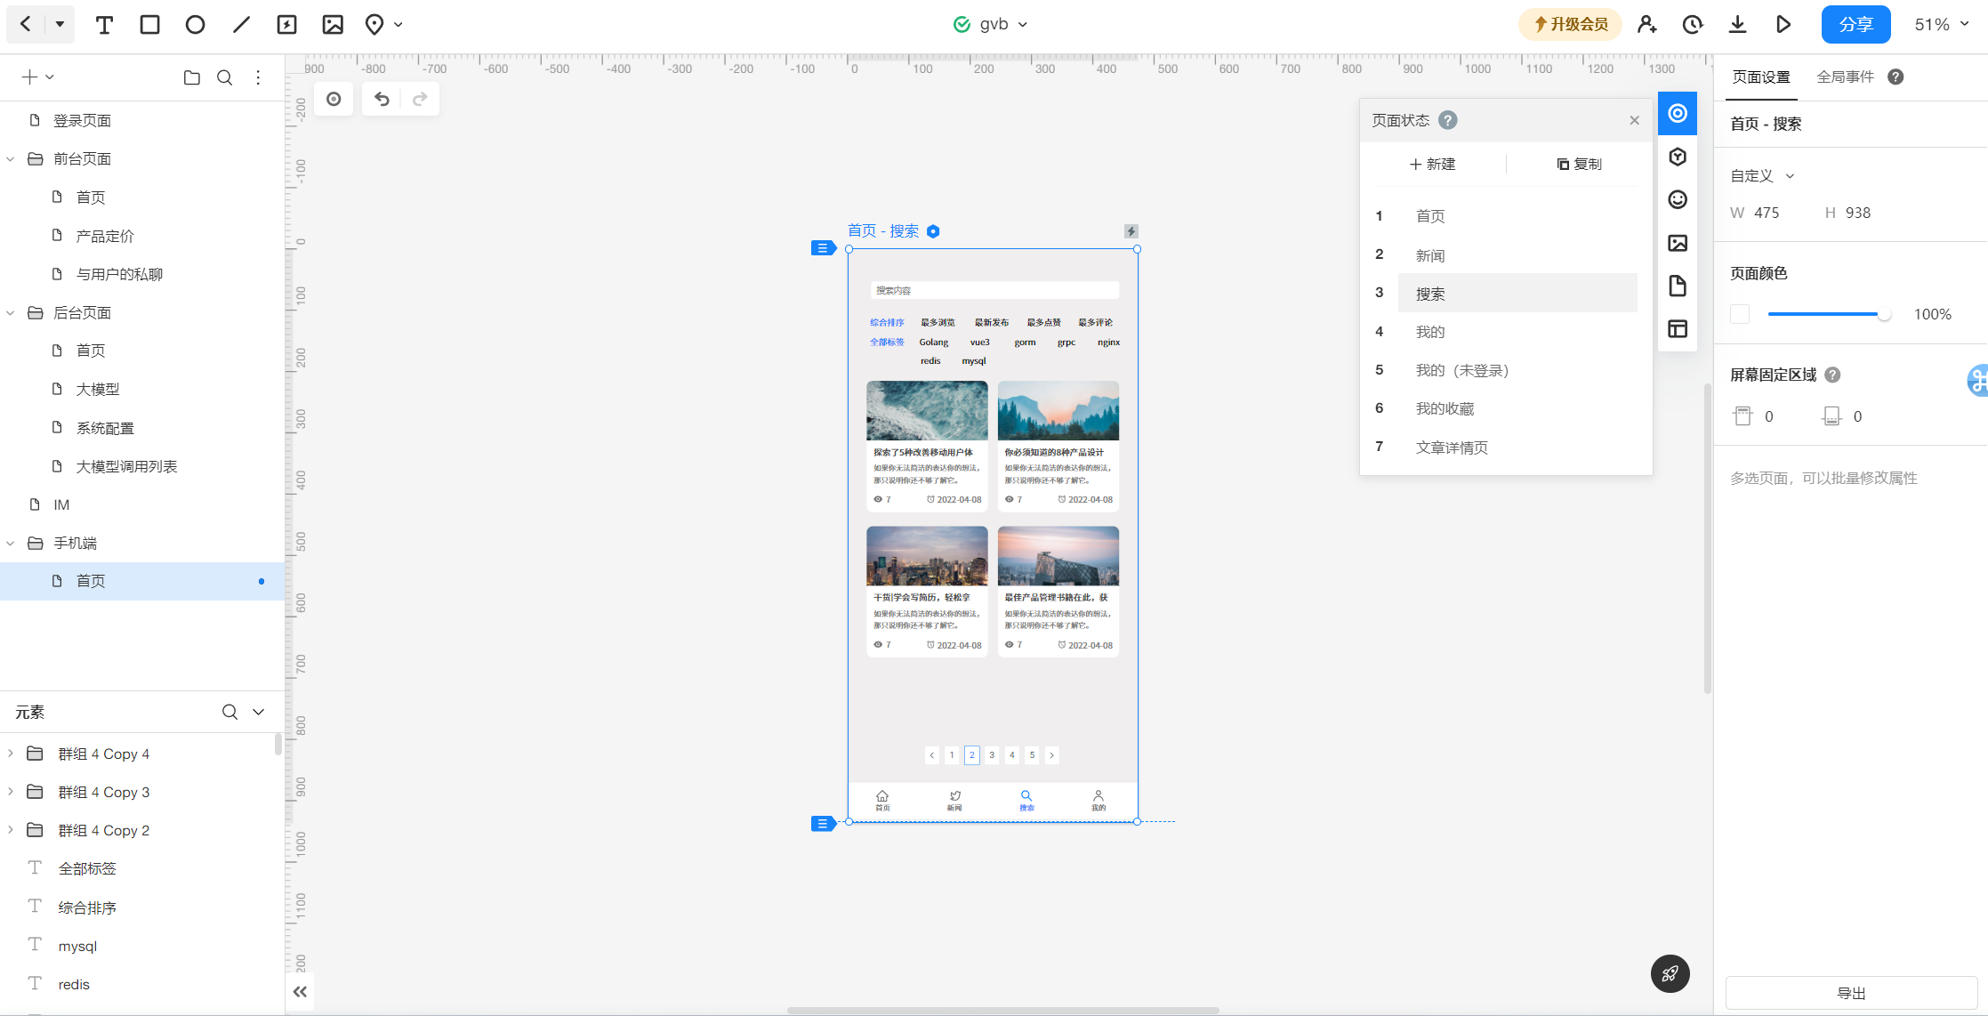Select the Rectangle shape tool
Viewport: 1988px width, 1016px height.
point(149,25)
